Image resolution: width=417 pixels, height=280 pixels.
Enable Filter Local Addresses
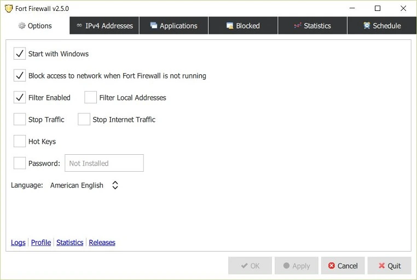[90, 97]
